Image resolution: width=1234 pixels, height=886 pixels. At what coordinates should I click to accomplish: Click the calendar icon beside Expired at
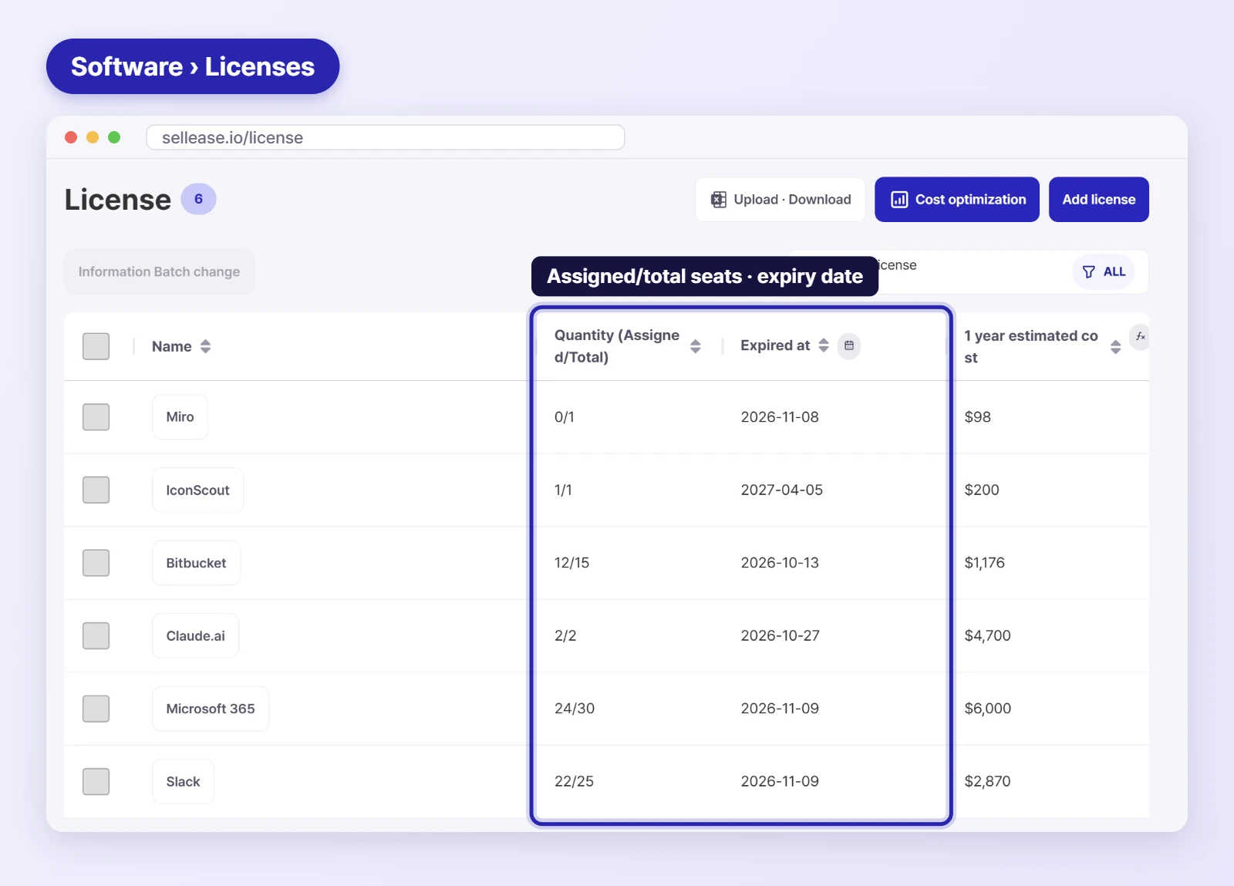click(848, 345)
